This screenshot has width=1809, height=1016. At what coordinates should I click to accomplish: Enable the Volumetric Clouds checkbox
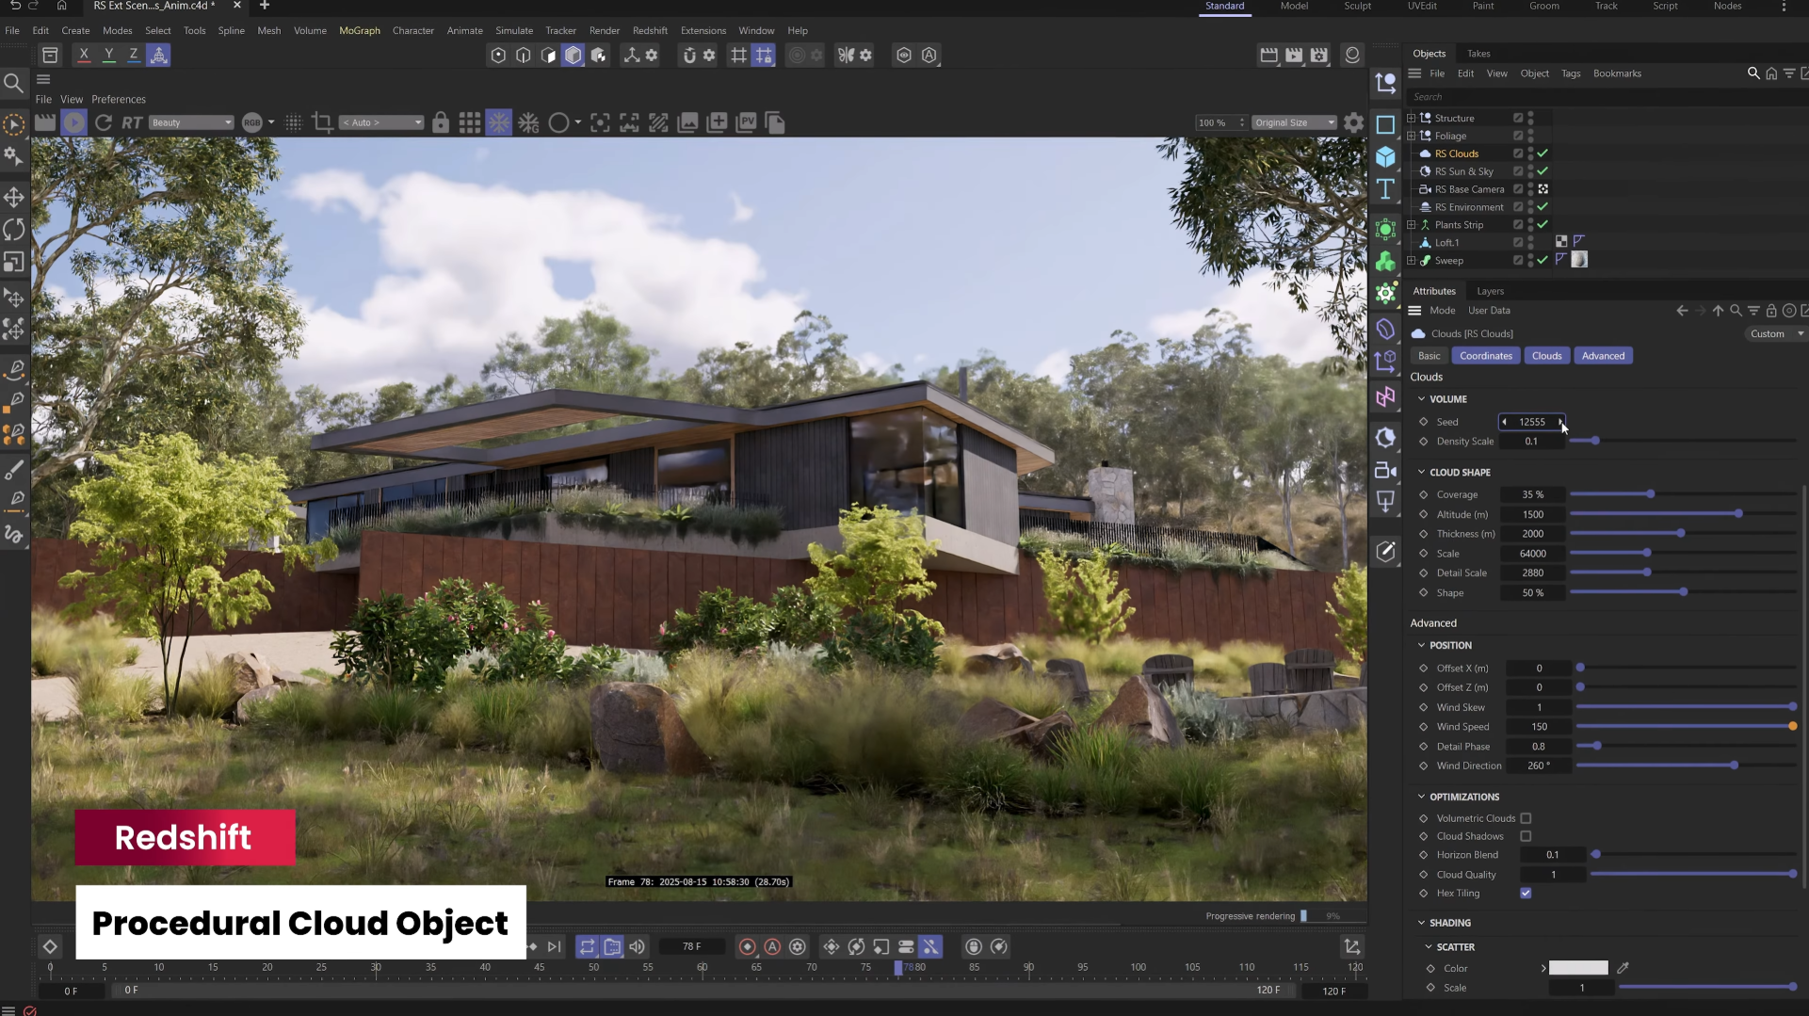1526,818
